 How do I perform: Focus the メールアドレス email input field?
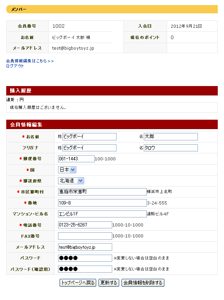85,247
